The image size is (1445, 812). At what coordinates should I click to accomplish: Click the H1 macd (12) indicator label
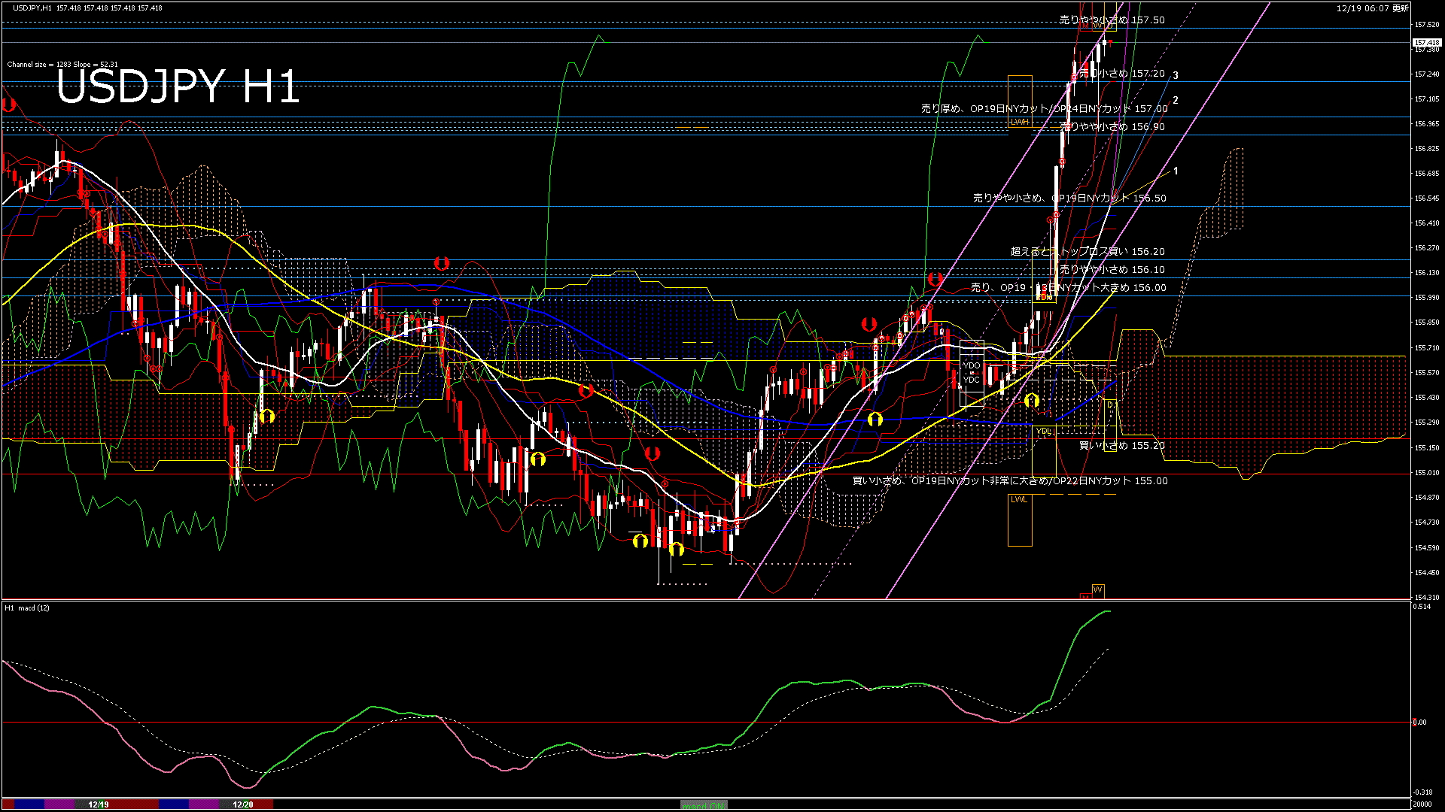coord(27,607)
